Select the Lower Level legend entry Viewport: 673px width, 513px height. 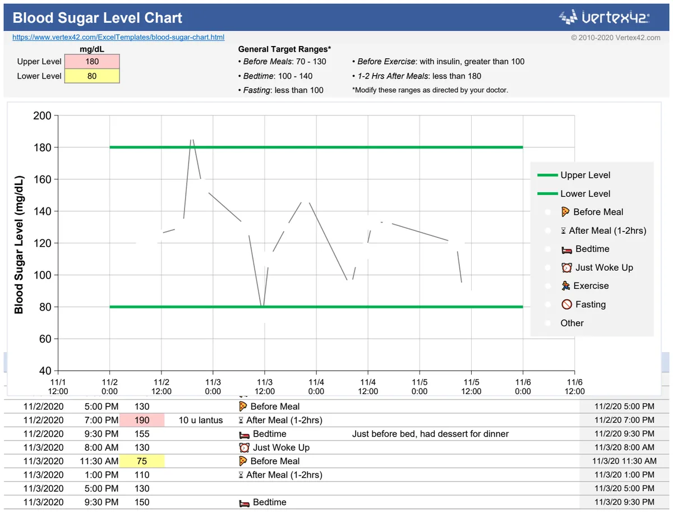click(x=574, y=193)
